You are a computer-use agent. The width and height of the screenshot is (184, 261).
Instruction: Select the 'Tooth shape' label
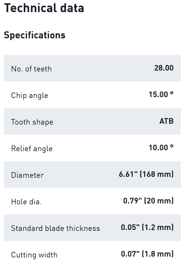tap(32, 122)
